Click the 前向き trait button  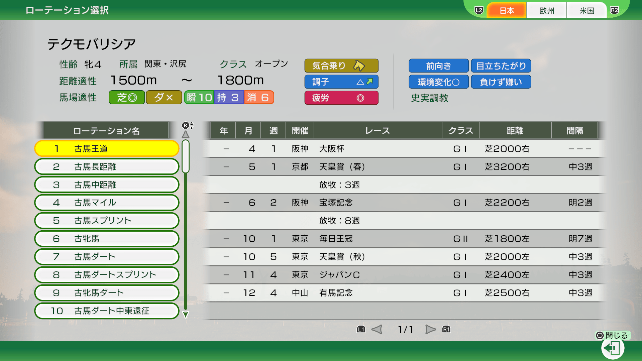click(438, 66)
